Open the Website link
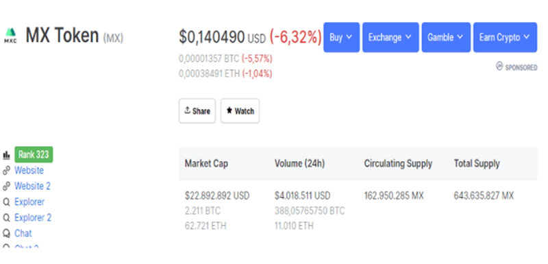548x264 pixels. point(29,171)
